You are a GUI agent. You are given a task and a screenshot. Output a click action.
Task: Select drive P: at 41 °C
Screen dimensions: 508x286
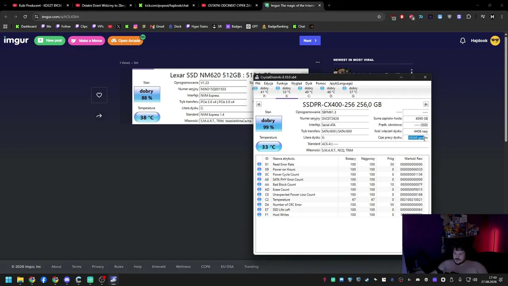[x=264, y=92]
